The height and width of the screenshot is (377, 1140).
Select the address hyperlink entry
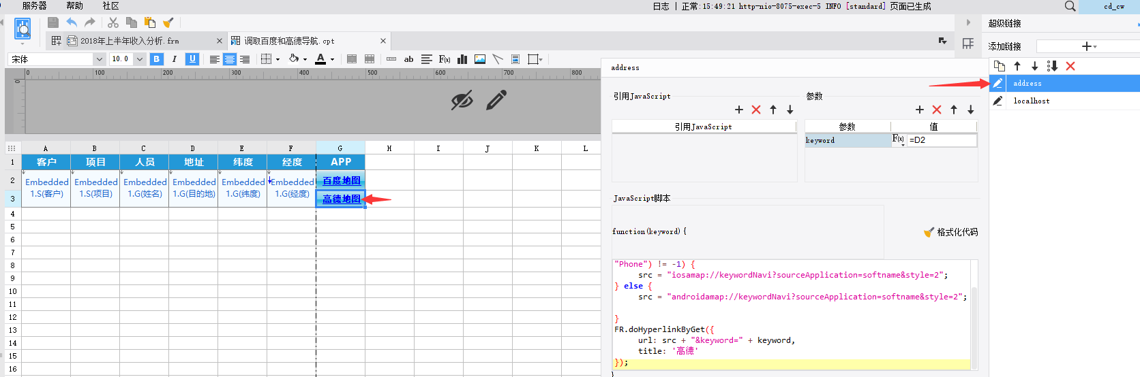coord(1065,83)
